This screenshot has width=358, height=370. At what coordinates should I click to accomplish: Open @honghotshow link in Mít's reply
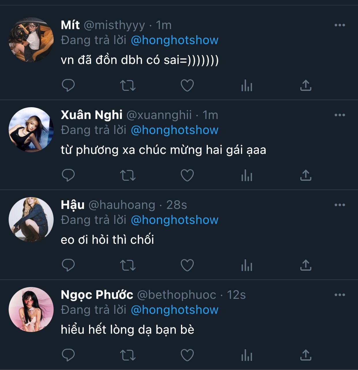(x=175, y=40)
